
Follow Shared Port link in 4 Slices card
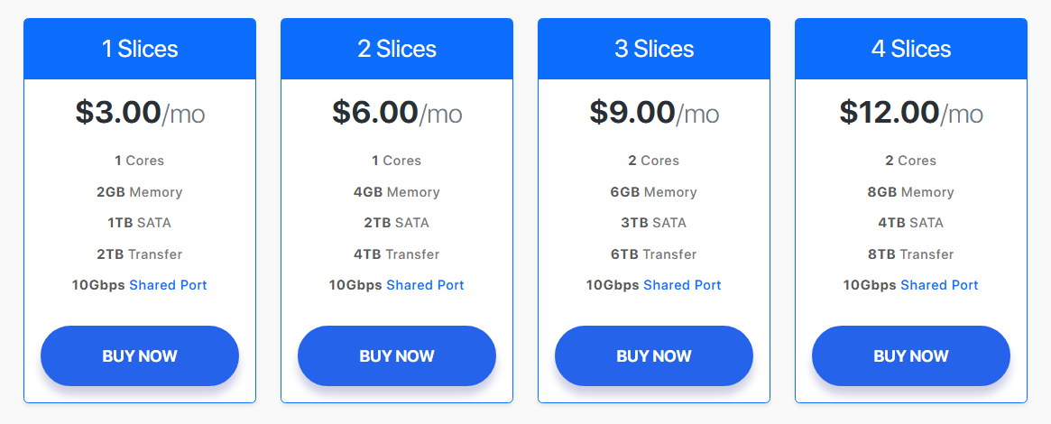click(939, 285)
